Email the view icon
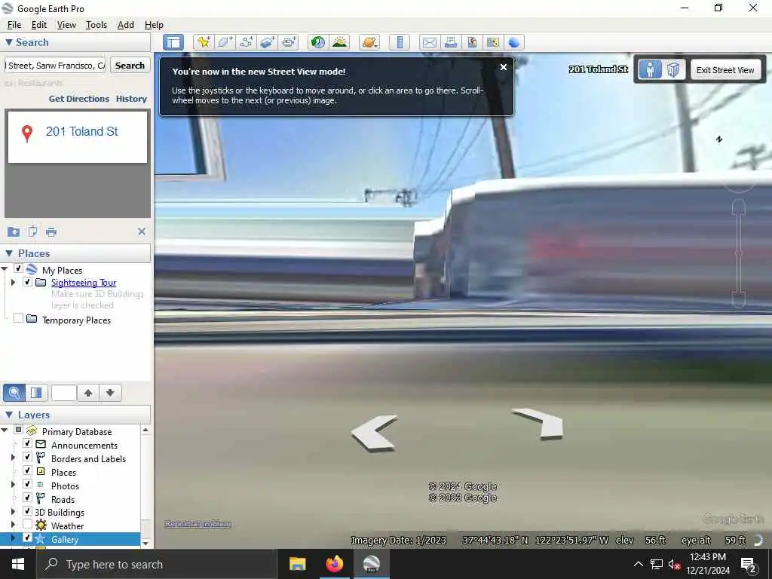Screen dimensions: 772x579 (x=429, y=42)
